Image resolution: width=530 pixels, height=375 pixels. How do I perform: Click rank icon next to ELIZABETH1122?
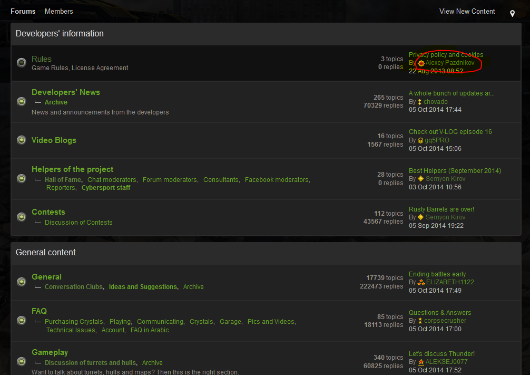(x=421, y=283)
